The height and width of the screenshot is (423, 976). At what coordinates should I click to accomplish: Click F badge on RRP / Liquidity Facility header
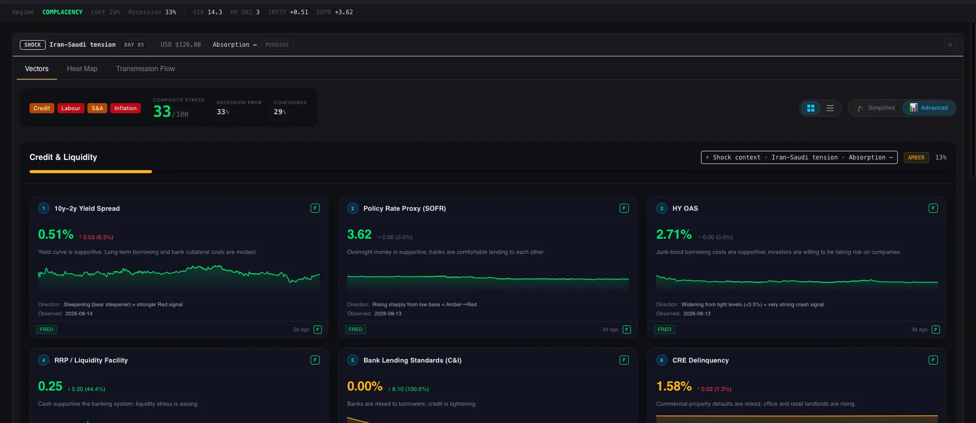tap(315, 360)
